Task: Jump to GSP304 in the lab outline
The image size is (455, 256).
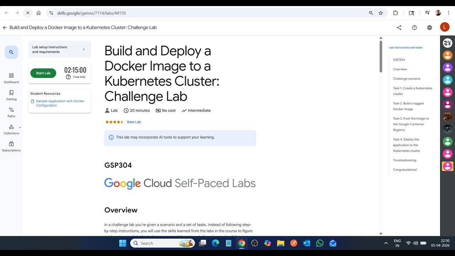Action: 399,60
